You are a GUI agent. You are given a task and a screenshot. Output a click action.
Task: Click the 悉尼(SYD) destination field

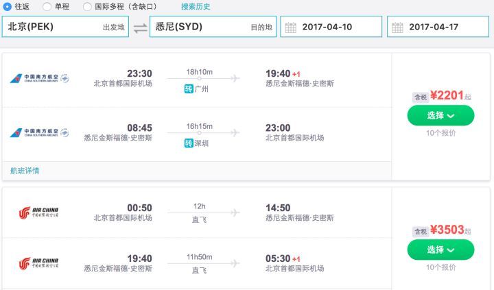click(x=213, y=27)
